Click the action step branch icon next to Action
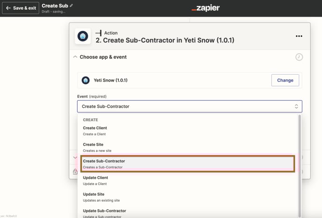Screen dimensions: 322x218 pyautogui.click(x=98, y=33)
